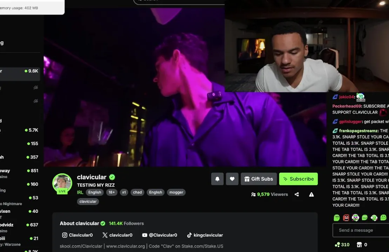This screenshot has width=389, height=252.
Task: Open jokic04's chat username
Action: tap(346, 97)
